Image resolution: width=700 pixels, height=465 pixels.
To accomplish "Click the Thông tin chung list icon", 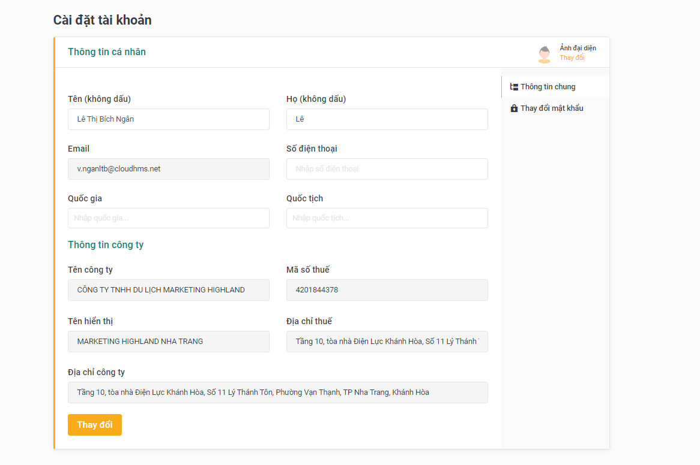I will click(514, 87).
